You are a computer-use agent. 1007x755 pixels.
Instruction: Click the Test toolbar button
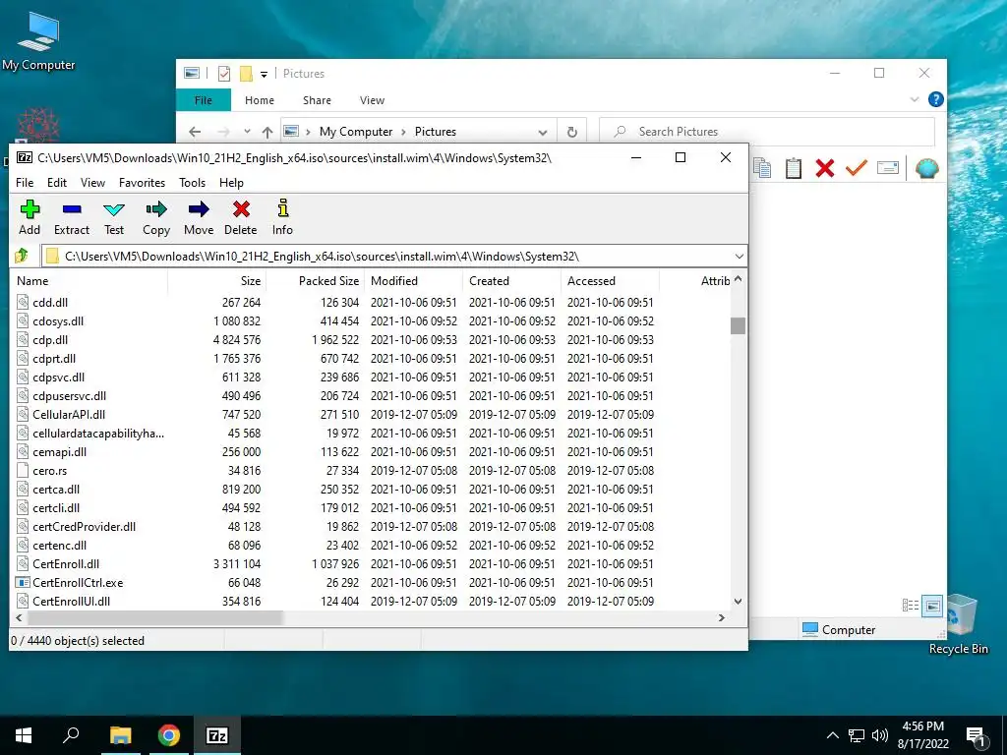pos(114,217)
